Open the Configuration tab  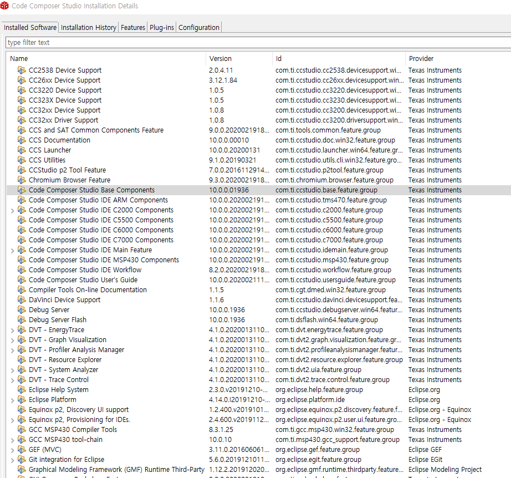pyautogui.click(x=199, y=27)
